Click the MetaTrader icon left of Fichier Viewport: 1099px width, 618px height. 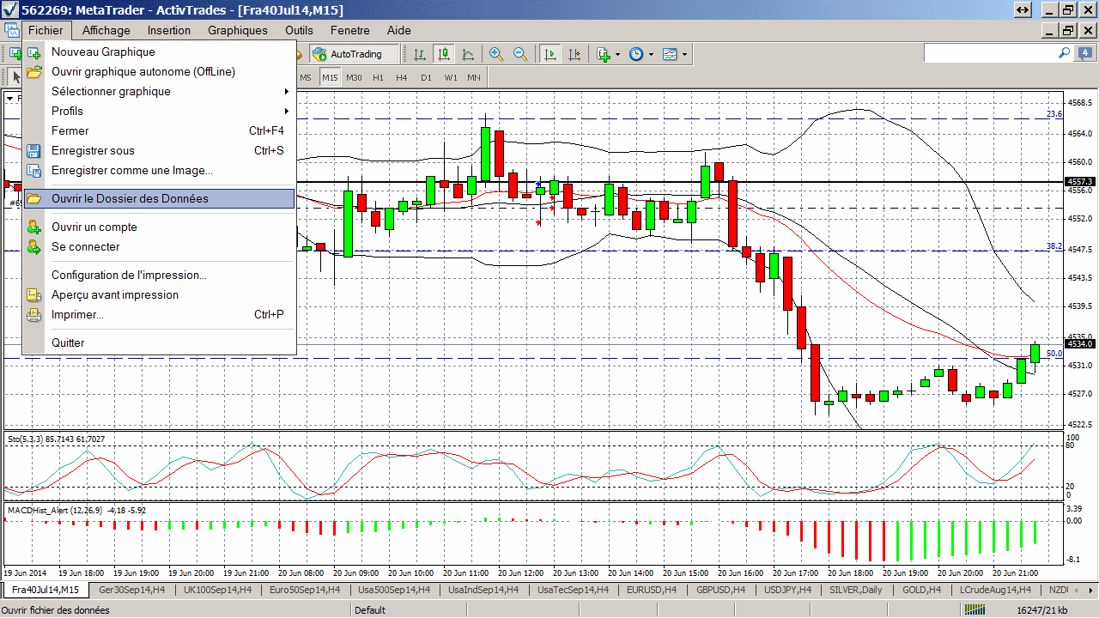click(11, 30)
